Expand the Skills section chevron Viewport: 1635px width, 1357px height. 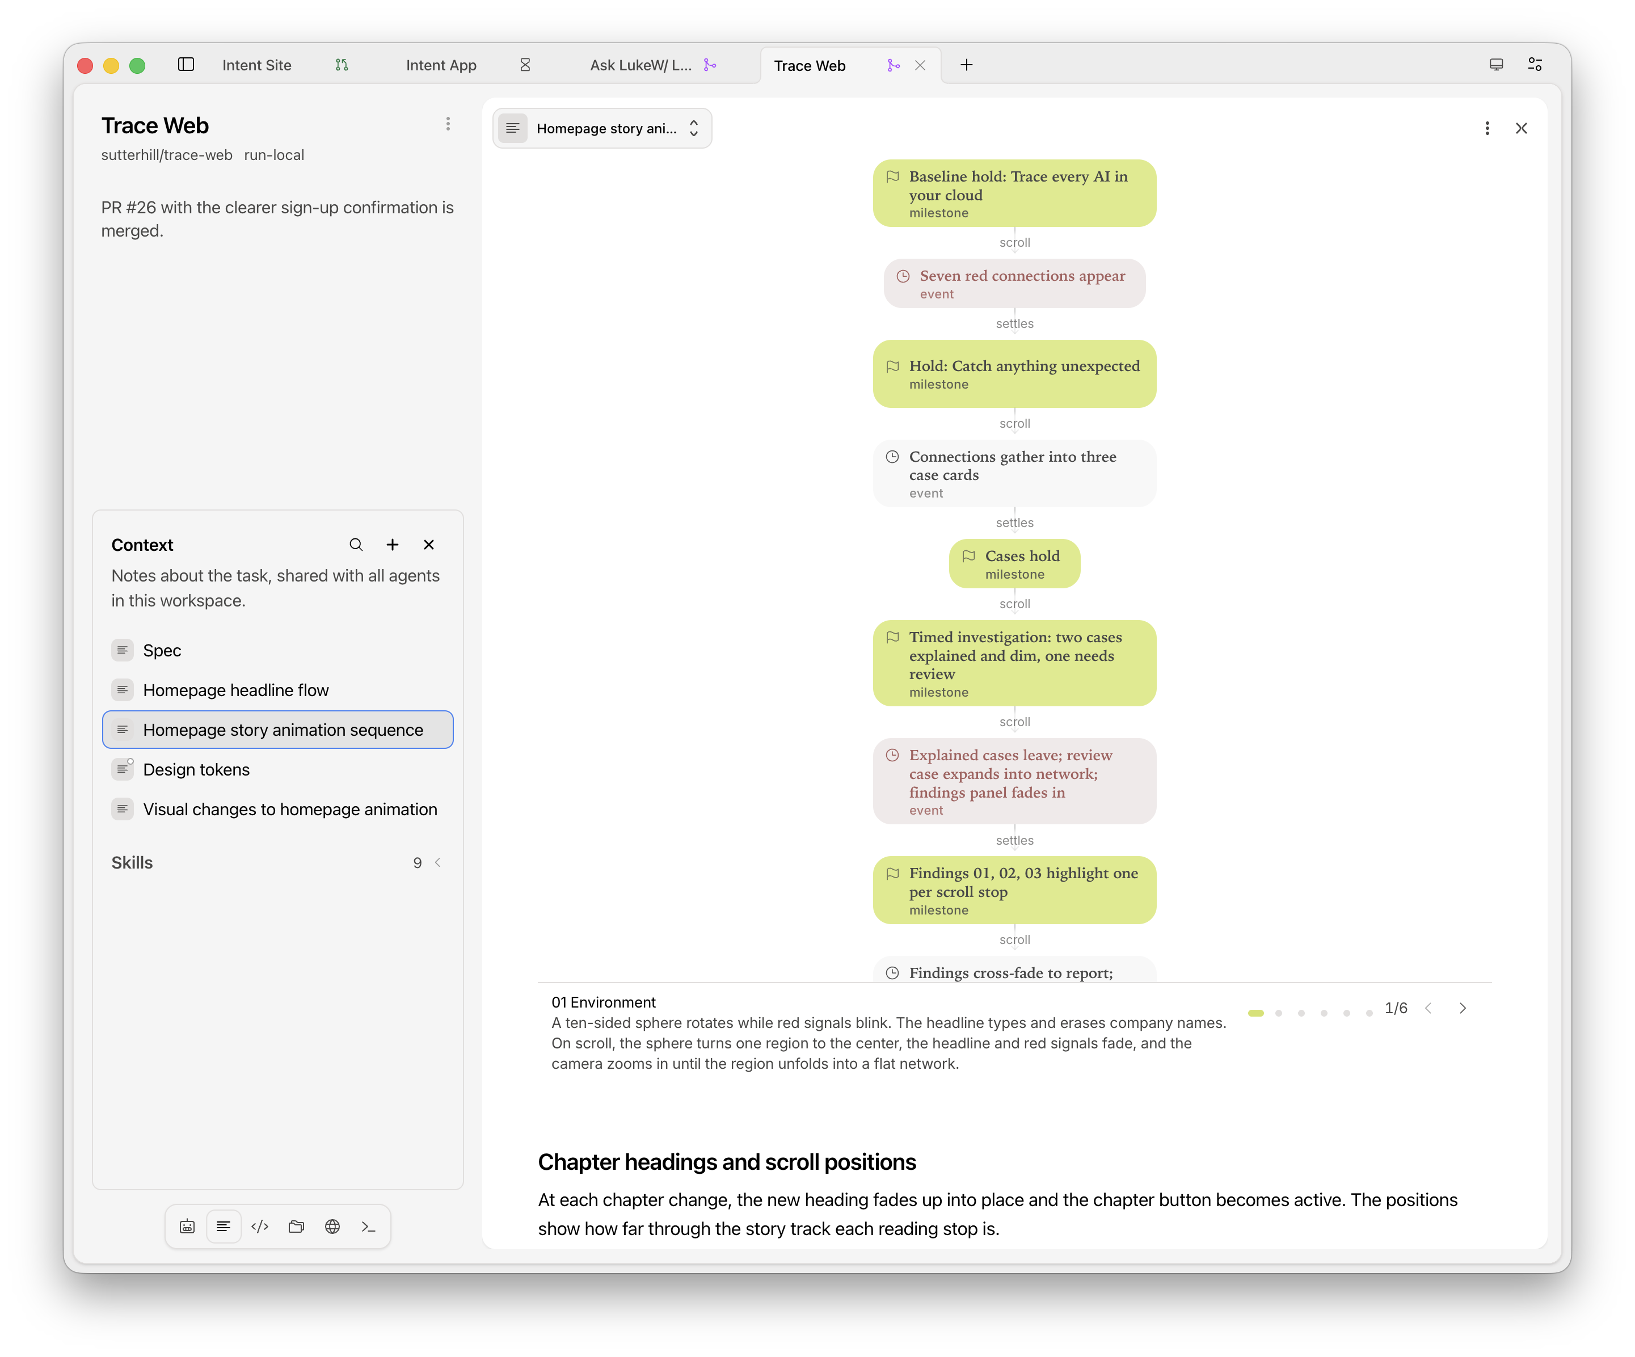point(439,863)
